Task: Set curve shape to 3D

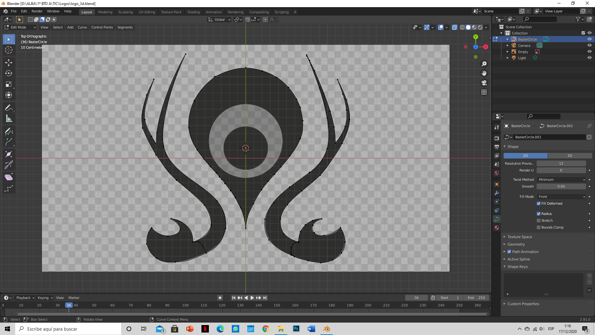Action: pos(570,156)
